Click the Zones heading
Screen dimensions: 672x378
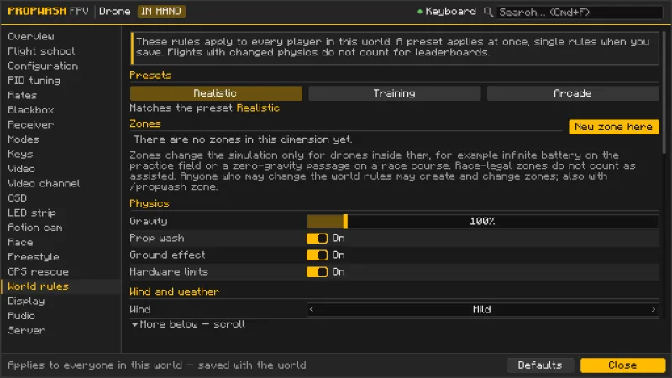pyautogui.click(x=145, y=123)
